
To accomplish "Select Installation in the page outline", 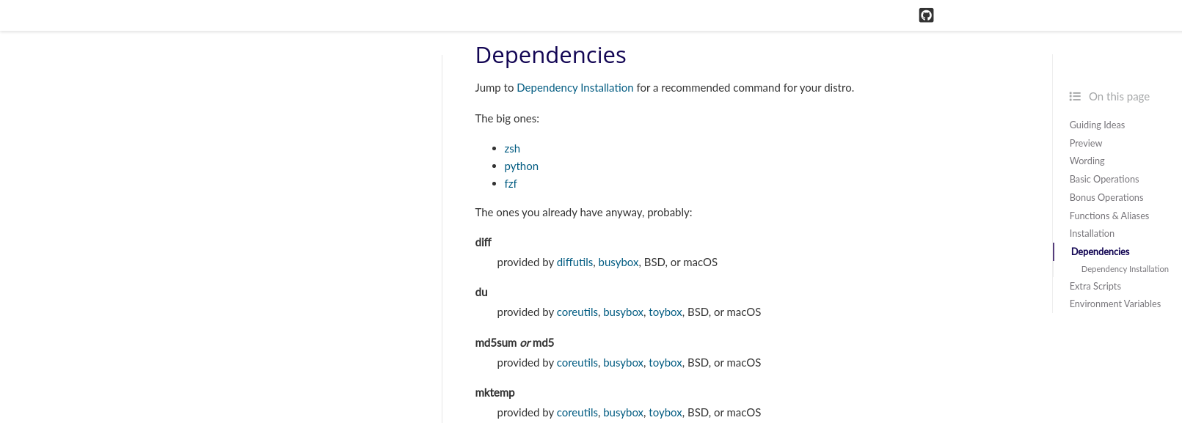I will click(1092, 233).
